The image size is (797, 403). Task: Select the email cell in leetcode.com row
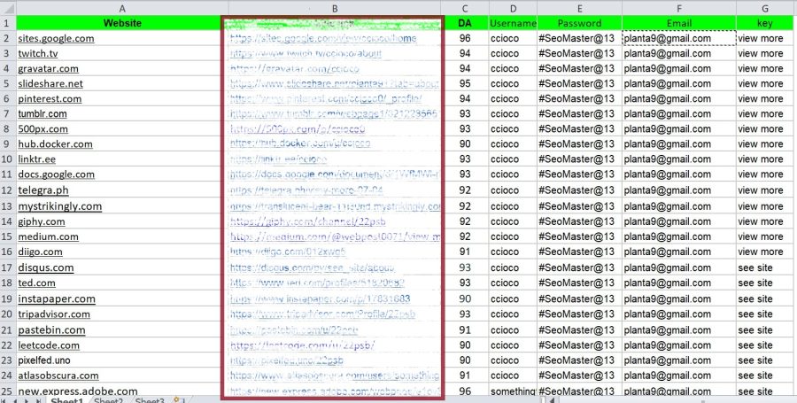click(679, 345)
